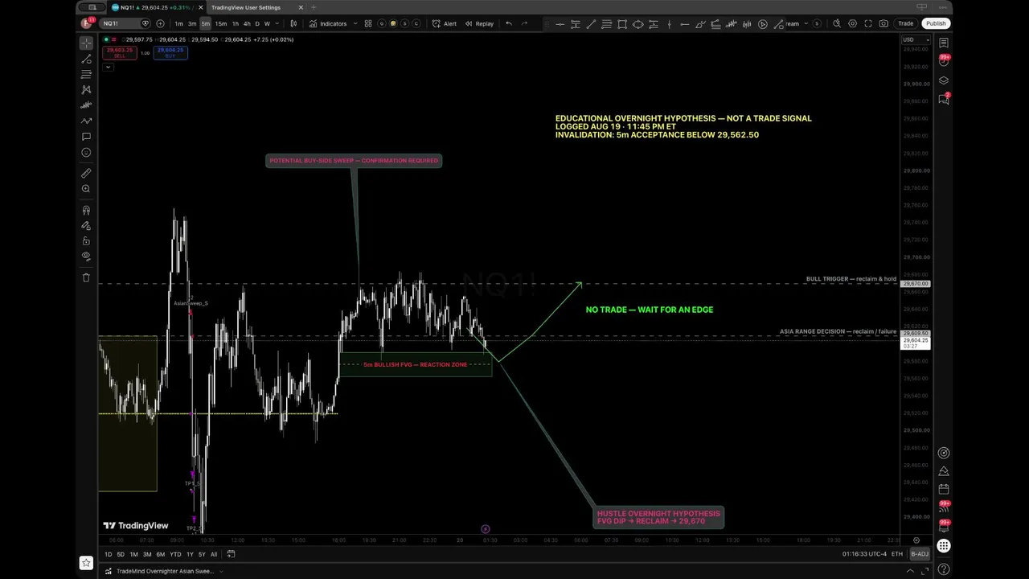Select the 3m timeframe

(x=192, y=23)
